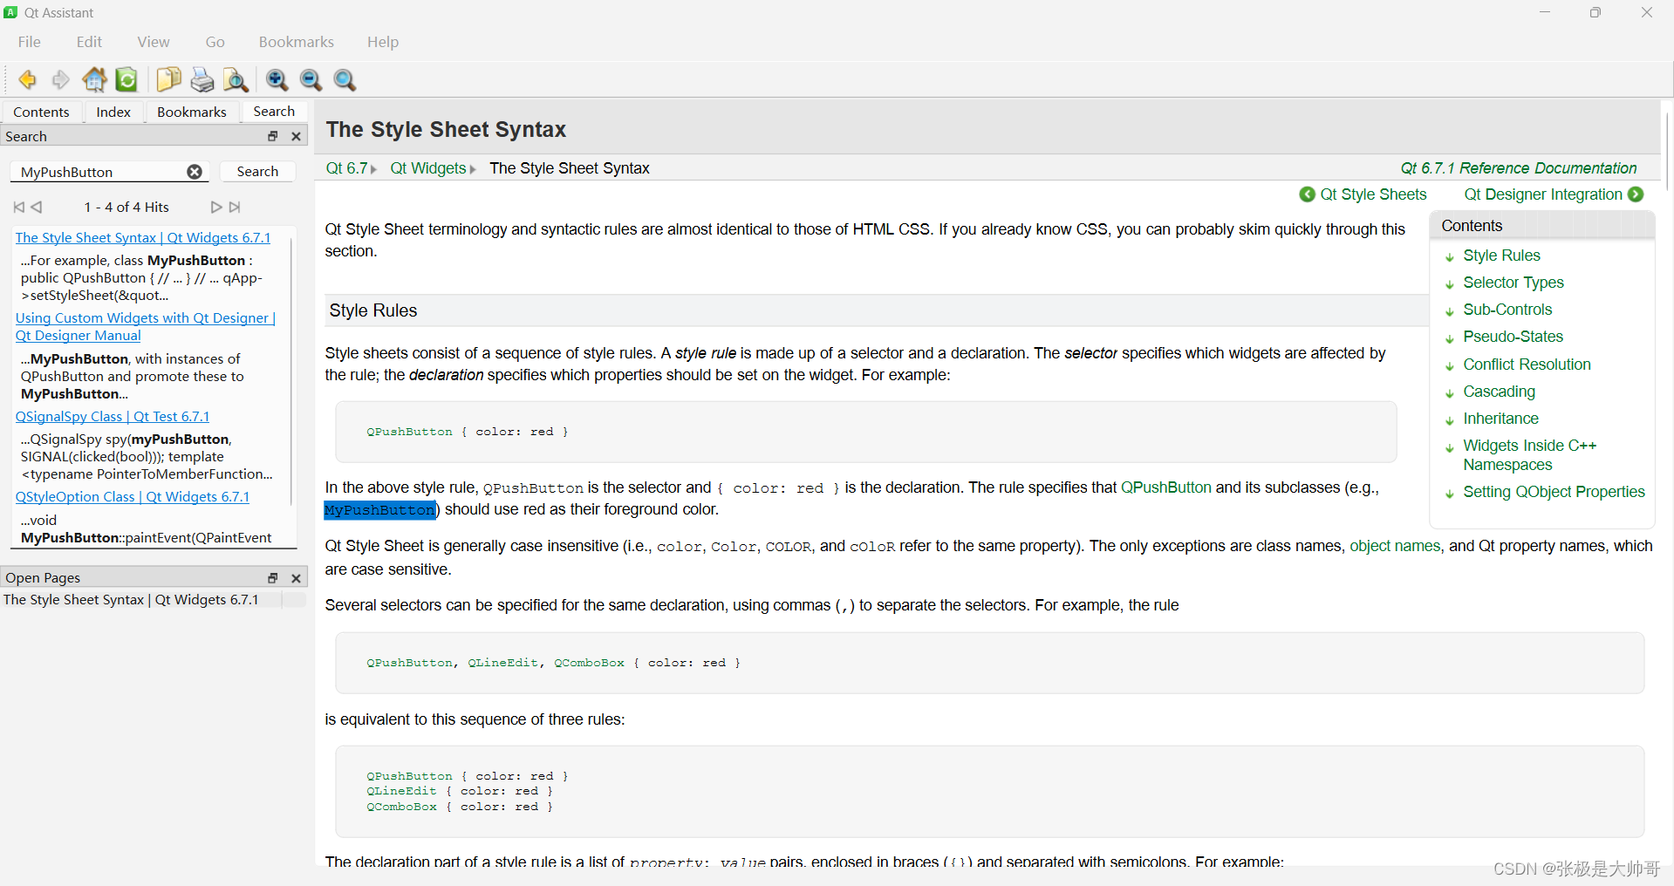Jump to Pseudo-States in Contents
Viewport: 1674px width, 886px height.
[x=1513, y=337]
